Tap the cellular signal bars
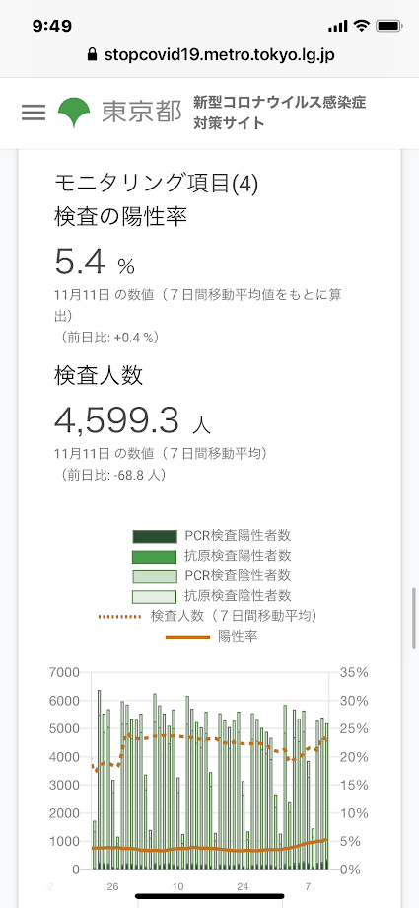Viewport: 419px width, 908px height. [x=337, y=27]
